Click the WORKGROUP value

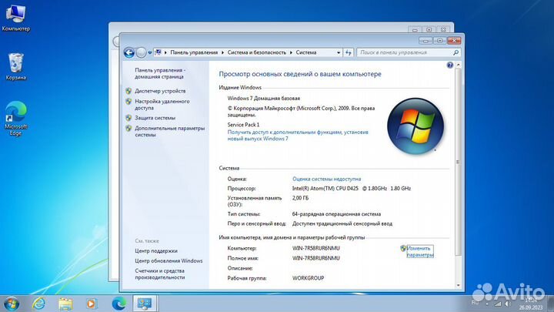click(308, 278)
